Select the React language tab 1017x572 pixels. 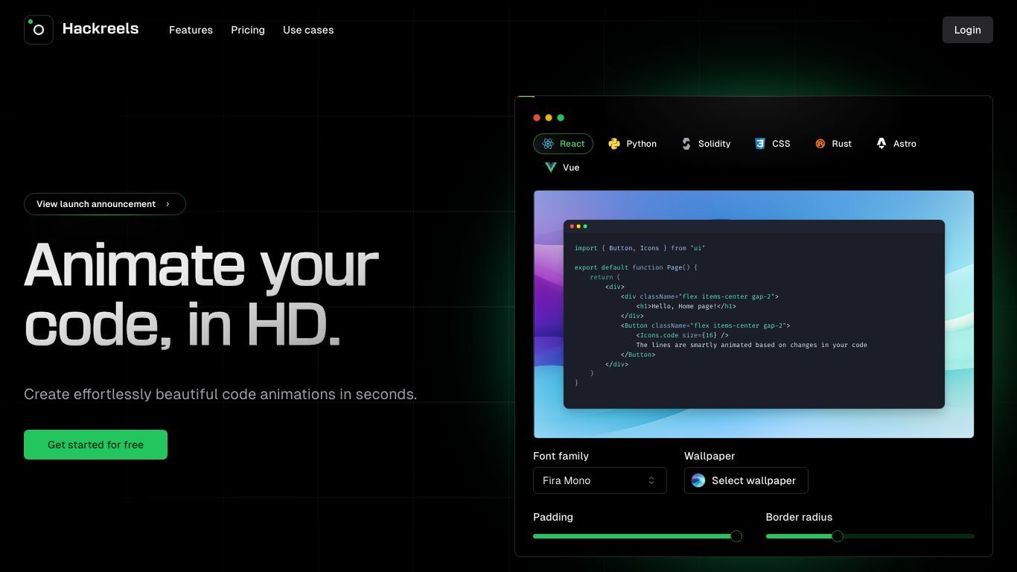click(x=563, y=144)
